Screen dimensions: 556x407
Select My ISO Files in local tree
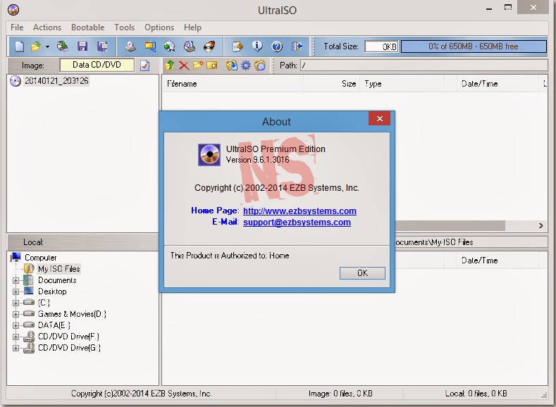(59, 269)
